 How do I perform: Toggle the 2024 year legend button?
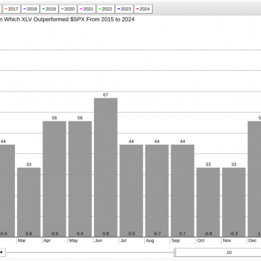tap(143, 9)
